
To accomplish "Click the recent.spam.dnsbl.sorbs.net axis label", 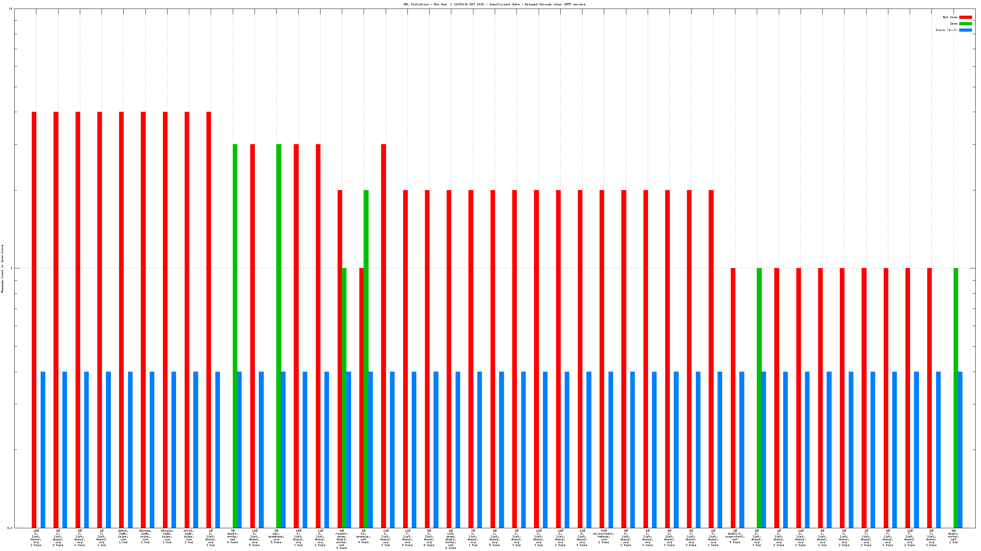I will (x=341, y=539).
